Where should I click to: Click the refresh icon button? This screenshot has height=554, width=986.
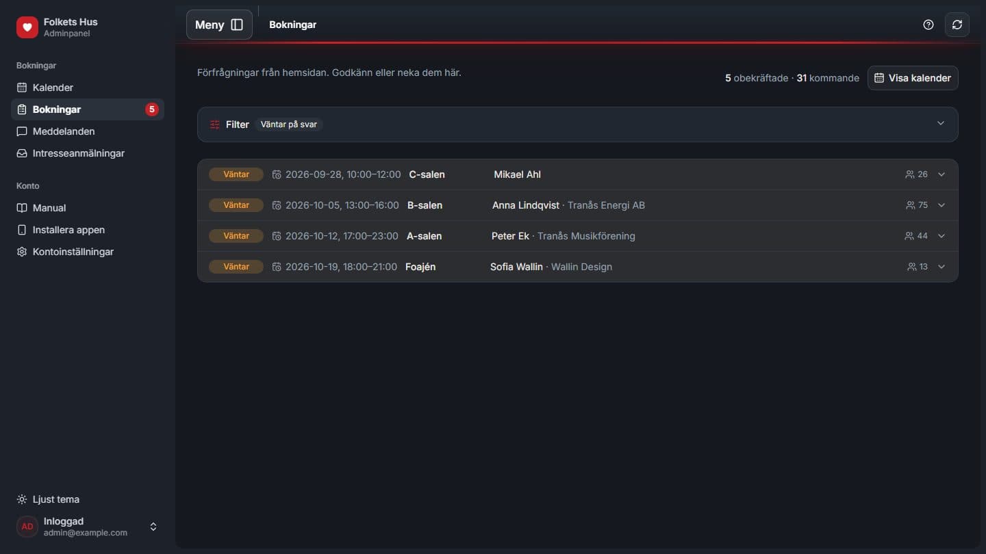[957, 25]
